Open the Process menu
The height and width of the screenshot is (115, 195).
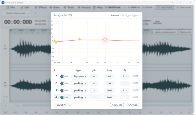click(84, 7)
